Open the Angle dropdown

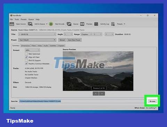pos(68,34)
